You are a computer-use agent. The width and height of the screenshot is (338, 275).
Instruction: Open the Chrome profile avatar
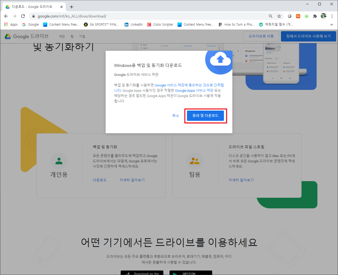pyautogui.click(x=323, y=16)
